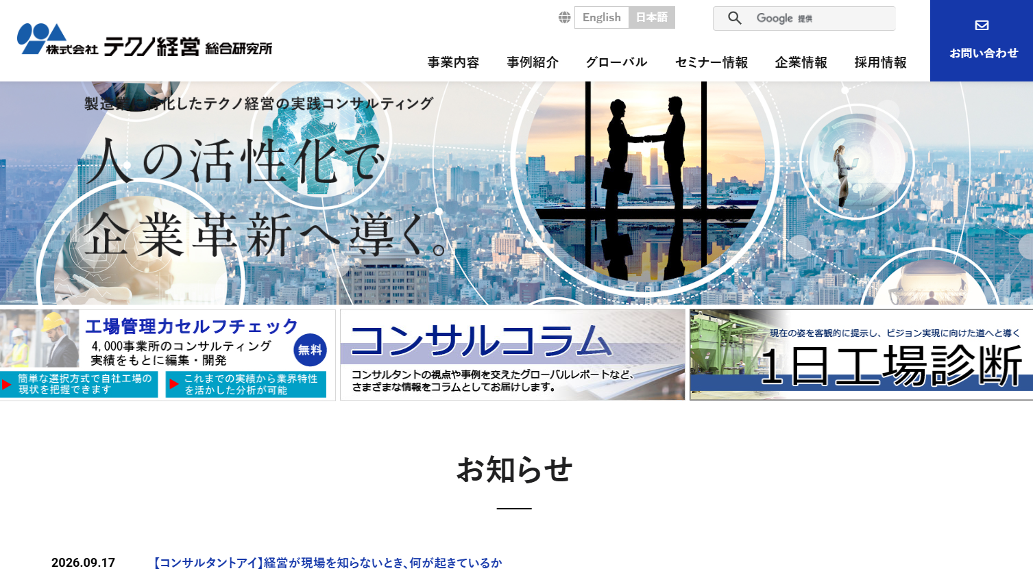The image size is (1033, 571).
Task: Click the 無料 circular badge
Action: point(310,350)
